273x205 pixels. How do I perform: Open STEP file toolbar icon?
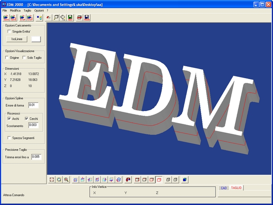click(x=23, y=18)
